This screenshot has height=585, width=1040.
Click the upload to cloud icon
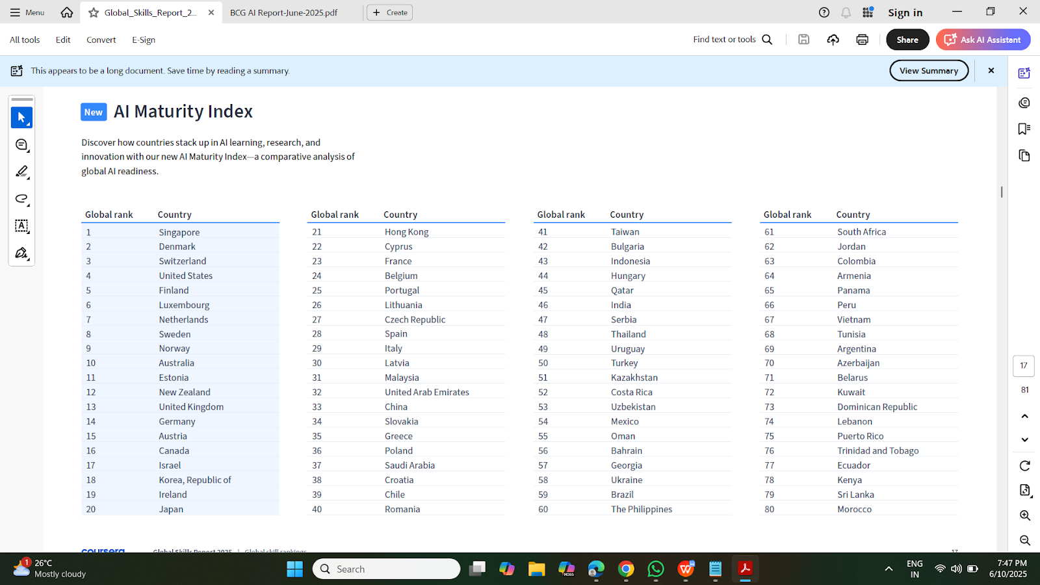pyautogui.click(x=833, y=40)
